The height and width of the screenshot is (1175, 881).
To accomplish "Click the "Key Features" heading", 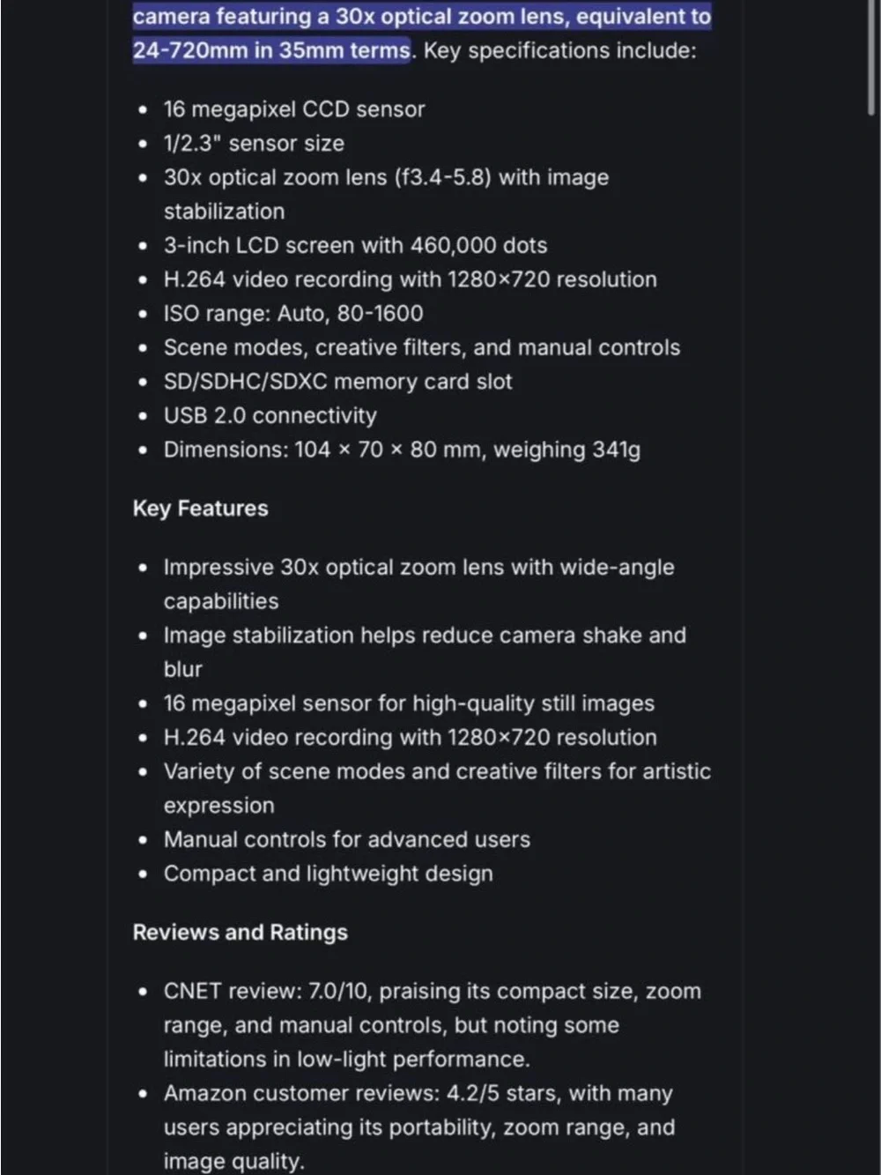I will point(200,509).
